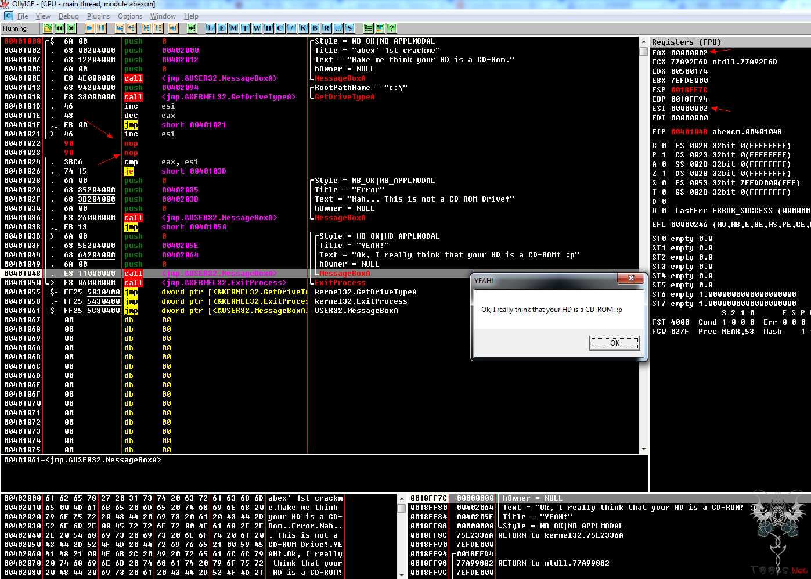
Task: Click the Open file toolbar icon
Action: [x=48, y=28]
